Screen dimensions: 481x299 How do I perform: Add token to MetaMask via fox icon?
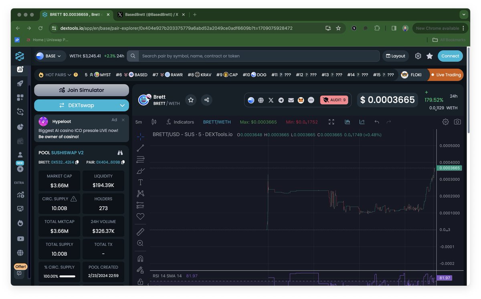coord(301,100)
